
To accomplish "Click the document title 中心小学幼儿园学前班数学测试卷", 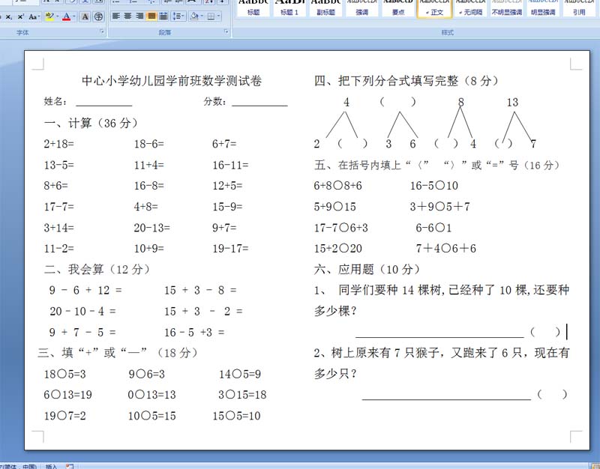I will 172,81.
